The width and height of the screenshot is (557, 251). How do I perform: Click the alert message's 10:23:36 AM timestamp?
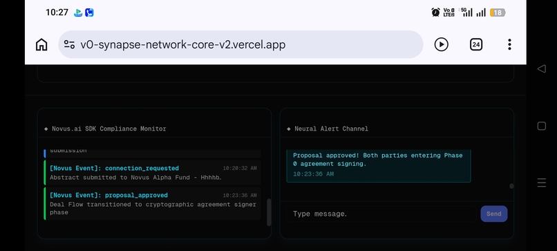(x=313, y=174)
